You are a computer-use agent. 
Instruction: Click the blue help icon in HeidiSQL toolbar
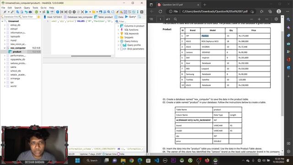pos(58,12)
